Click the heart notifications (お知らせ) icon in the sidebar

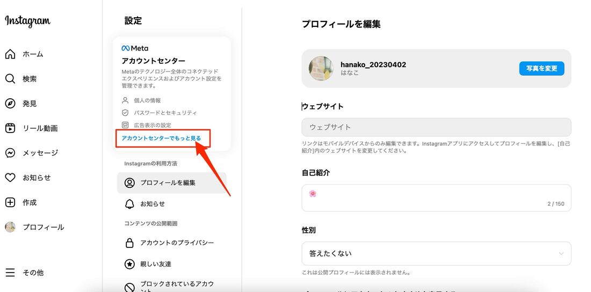coord(10,178)
